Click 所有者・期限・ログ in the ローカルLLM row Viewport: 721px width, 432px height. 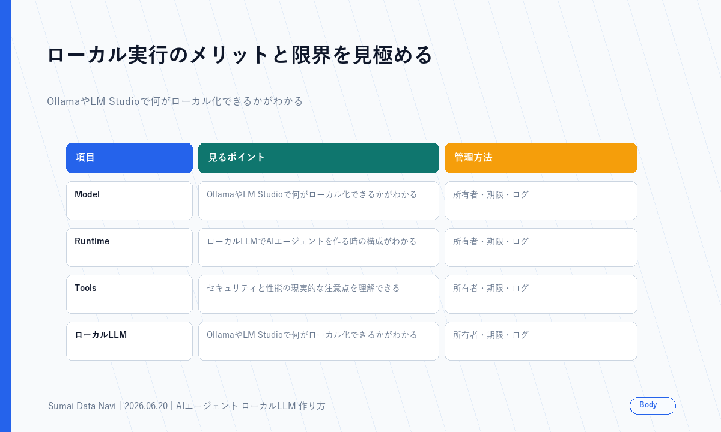pos(541,341)
